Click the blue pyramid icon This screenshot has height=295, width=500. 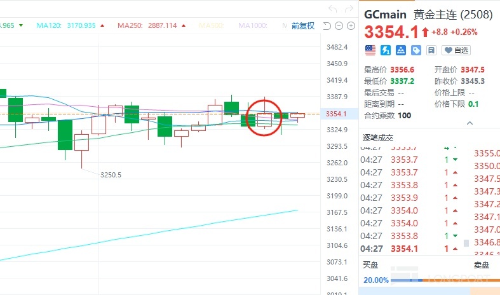(401, 50)
